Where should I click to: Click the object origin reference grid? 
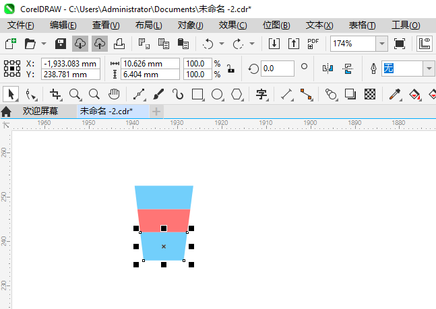pos(12,69)
